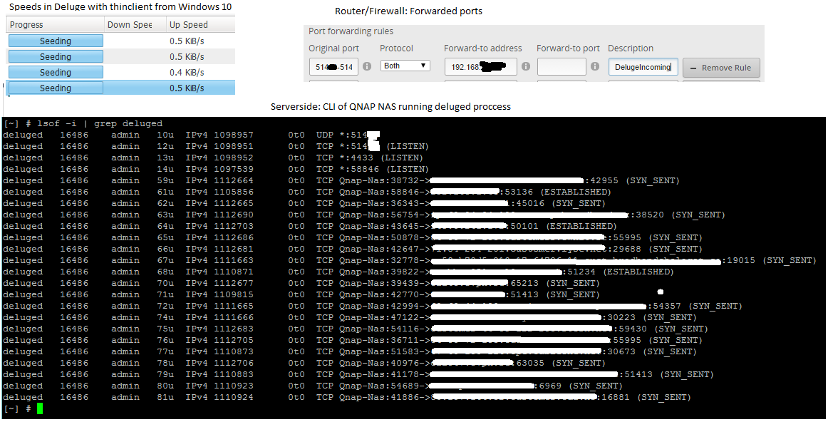Select the highlighted Seeding progress bar
Viewport: 828px width, 422px height.
click(x=56, y=88)
